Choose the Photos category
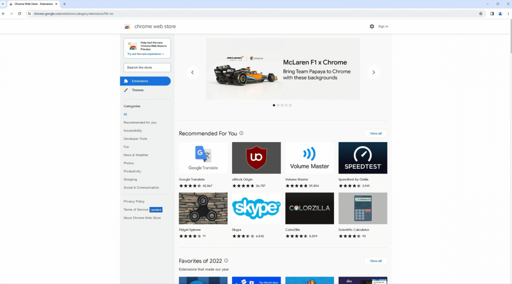The width and height of the screenshot is (512, 284). pos(128,163)
